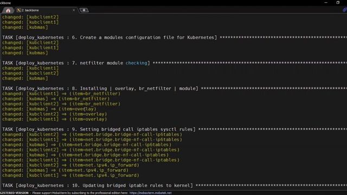Viewport: 347px width, 195px height.
Task: Click 'changed: [kubclient1] => (item=br_netfilter)' line
Action: (x=61, y=94)
